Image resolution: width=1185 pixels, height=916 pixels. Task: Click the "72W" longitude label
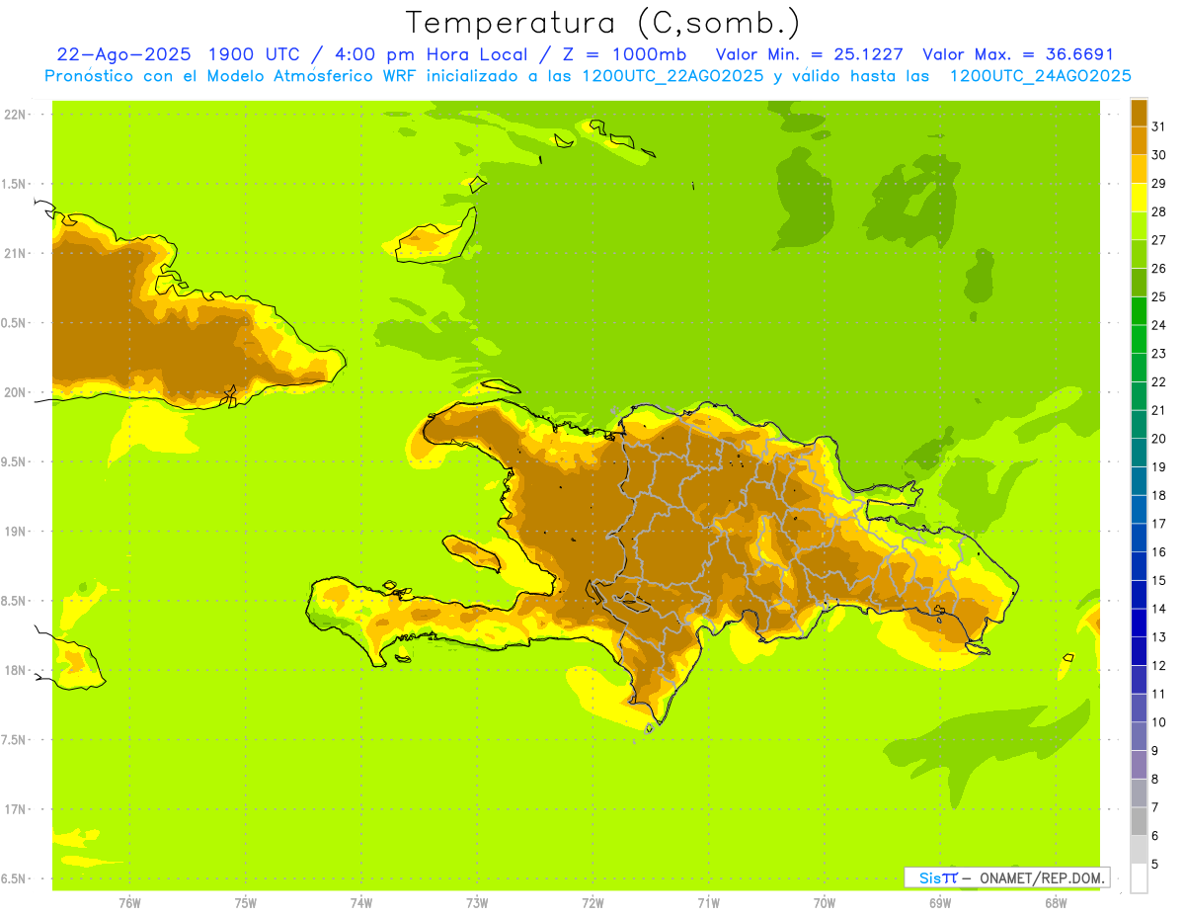[592, 903]
